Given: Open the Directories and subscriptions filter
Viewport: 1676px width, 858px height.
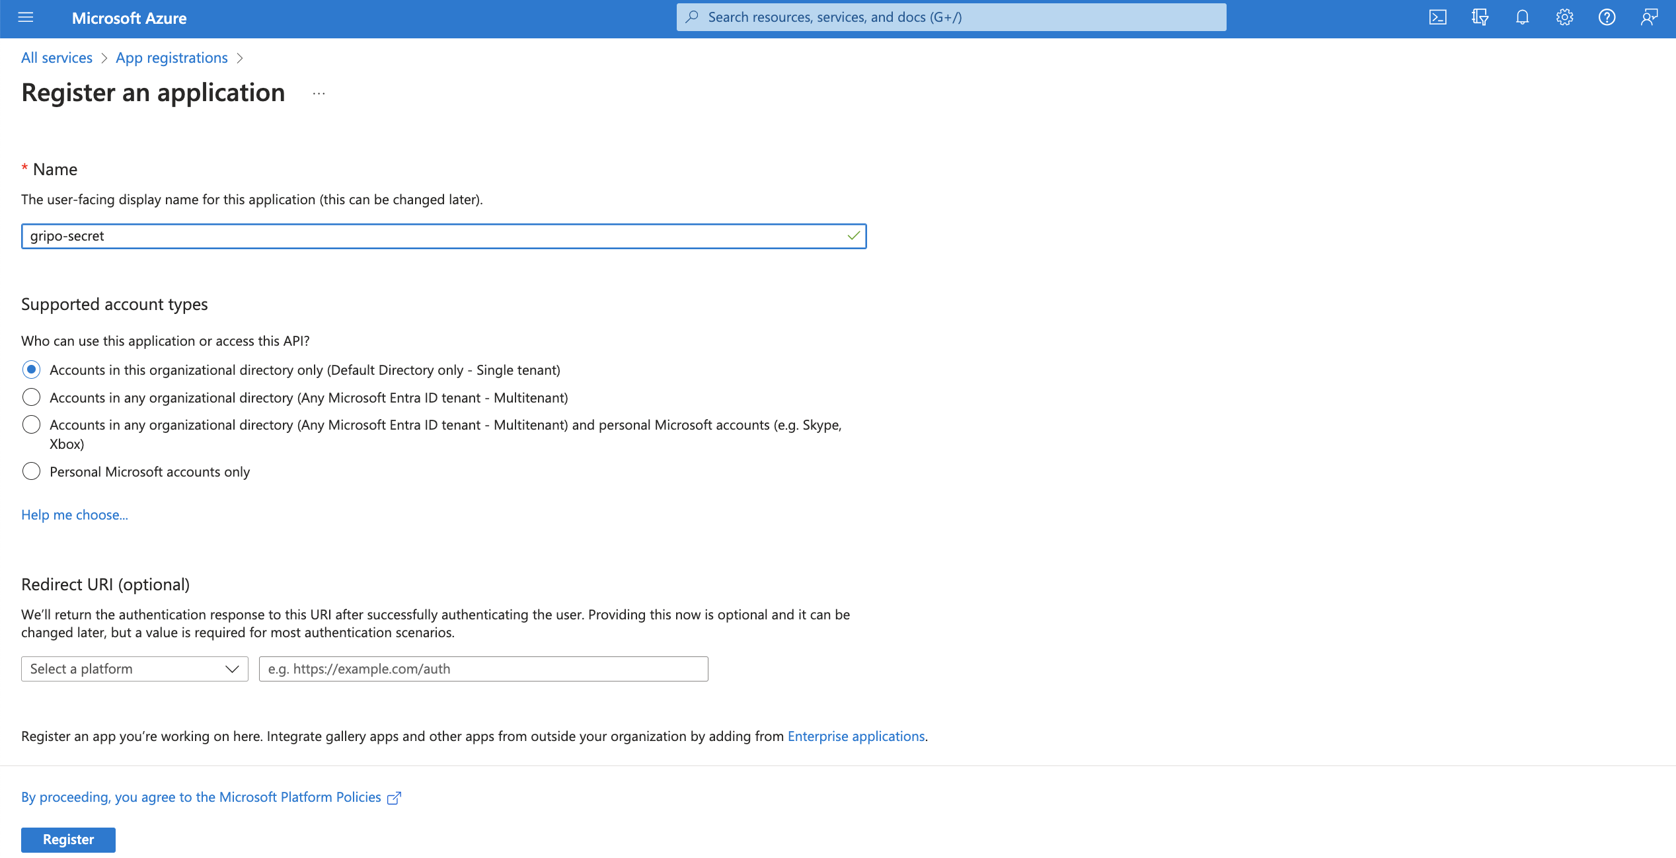Looking at the screenshot, I should [1480, 18].
